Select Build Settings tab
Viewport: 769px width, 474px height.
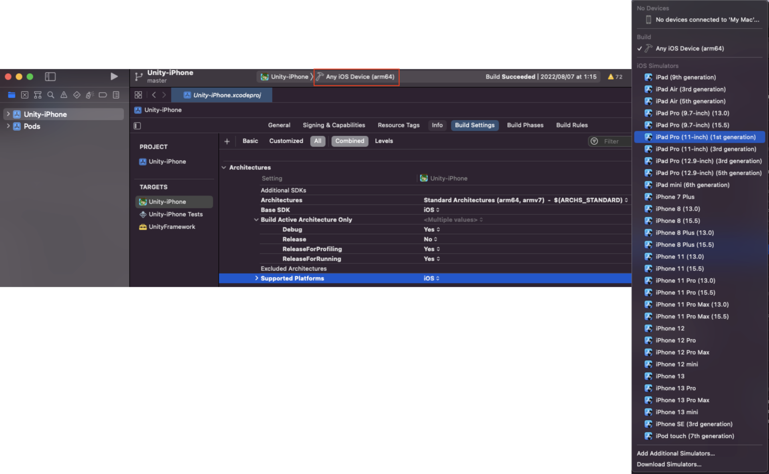coord(473,125)
